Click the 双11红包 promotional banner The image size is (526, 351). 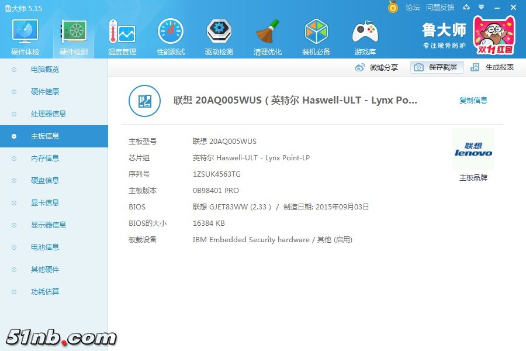(x=493, y=36)
